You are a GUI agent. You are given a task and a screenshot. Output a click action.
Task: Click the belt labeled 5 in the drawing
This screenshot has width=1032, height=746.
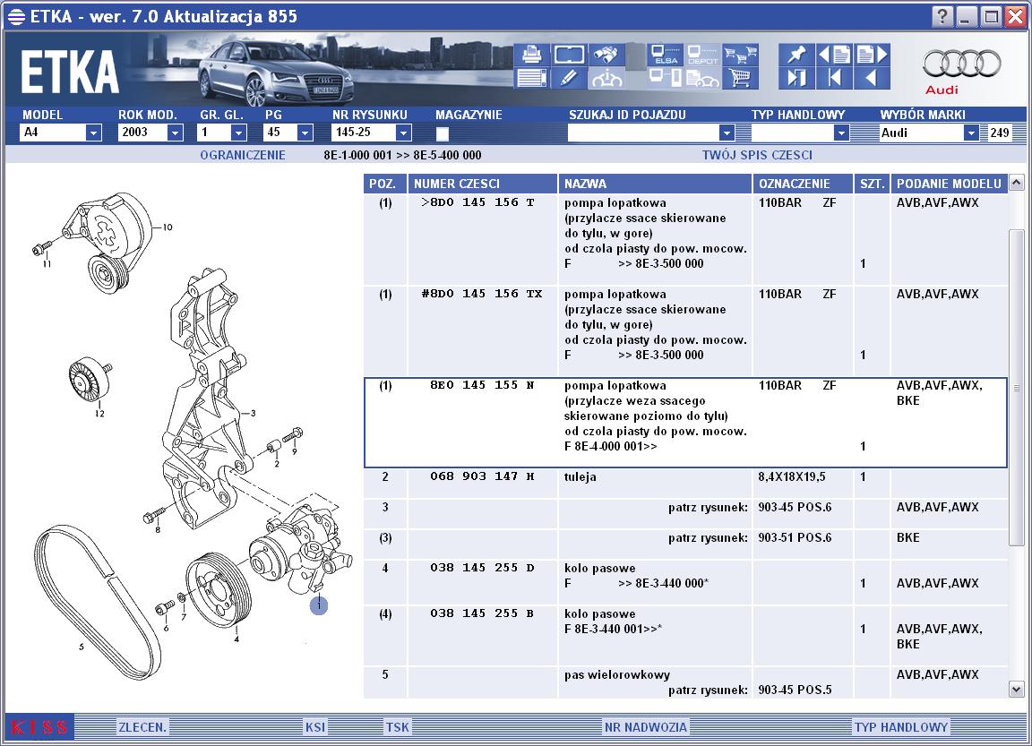pyautogui.click(x=99, y=602)
